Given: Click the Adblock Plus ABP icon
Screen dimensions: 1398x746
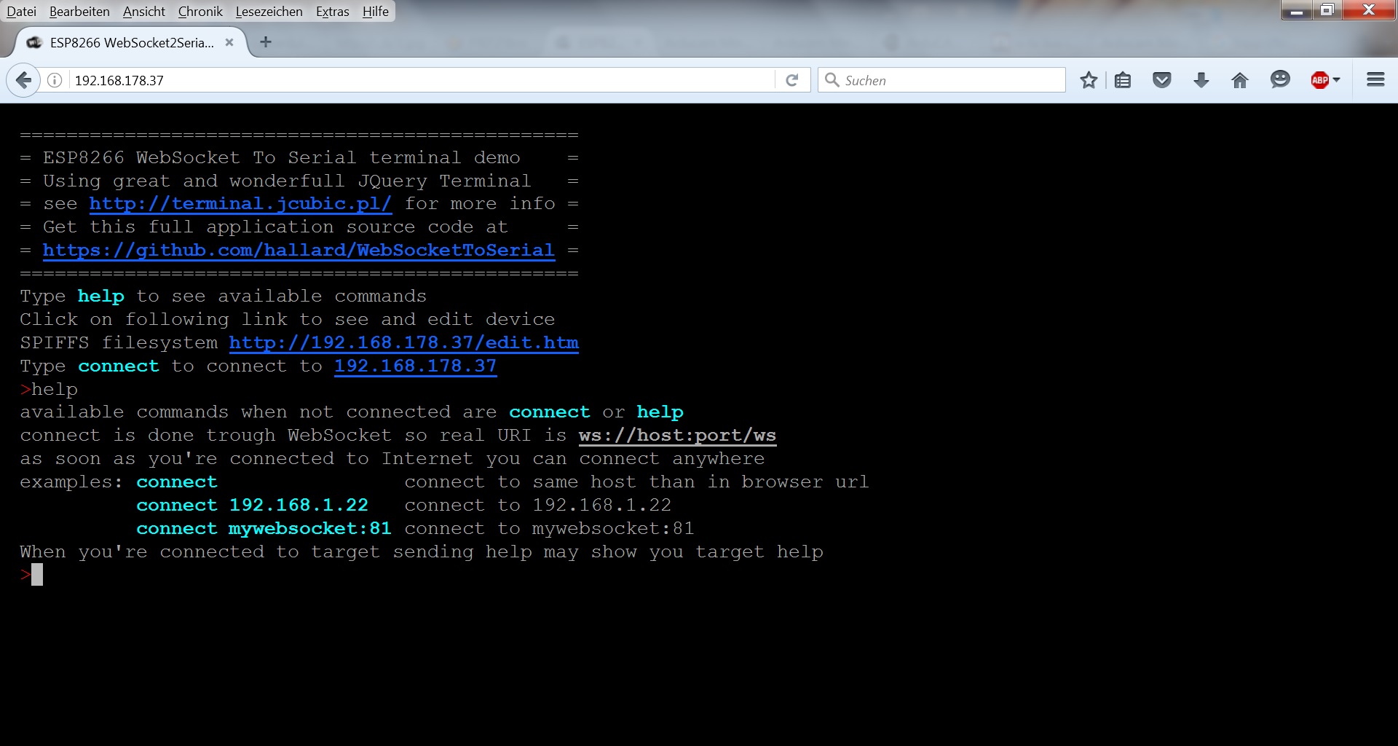Looking at the screenshot, I should (1320, 80).
